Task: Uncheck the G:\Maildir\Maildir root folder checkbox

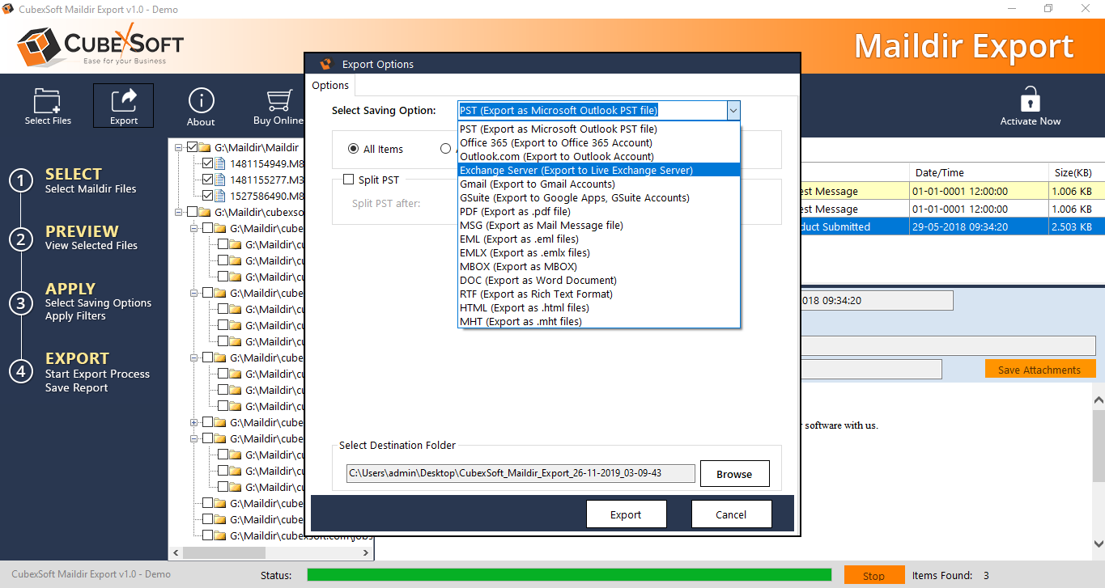Action: click(192, 147)
